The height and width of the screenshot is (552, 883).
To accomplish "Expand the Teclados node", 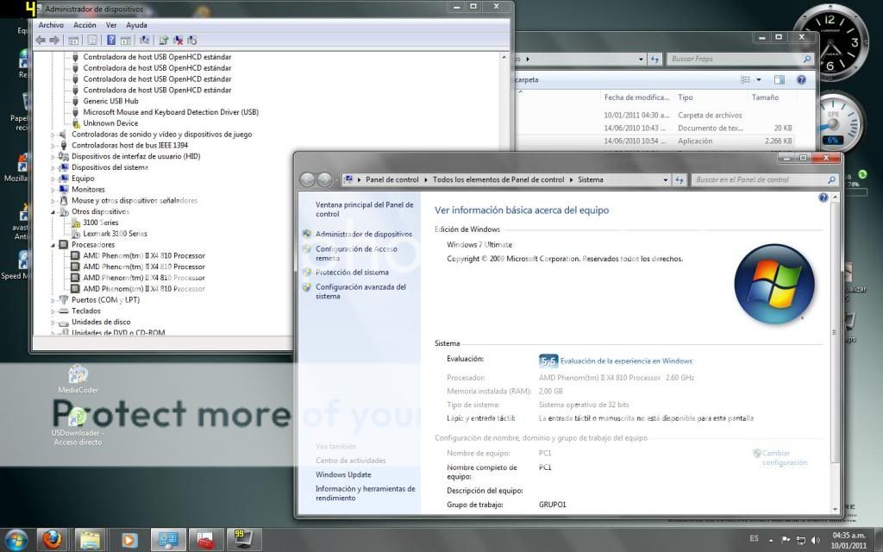I will coord(53,311).
